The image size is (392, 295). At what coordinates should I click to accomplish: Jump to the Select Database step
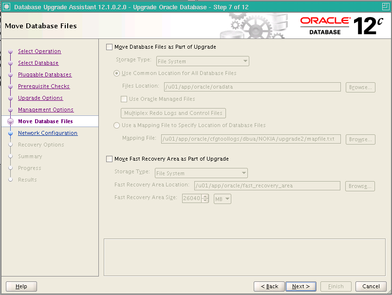click(x=38, y=63)
